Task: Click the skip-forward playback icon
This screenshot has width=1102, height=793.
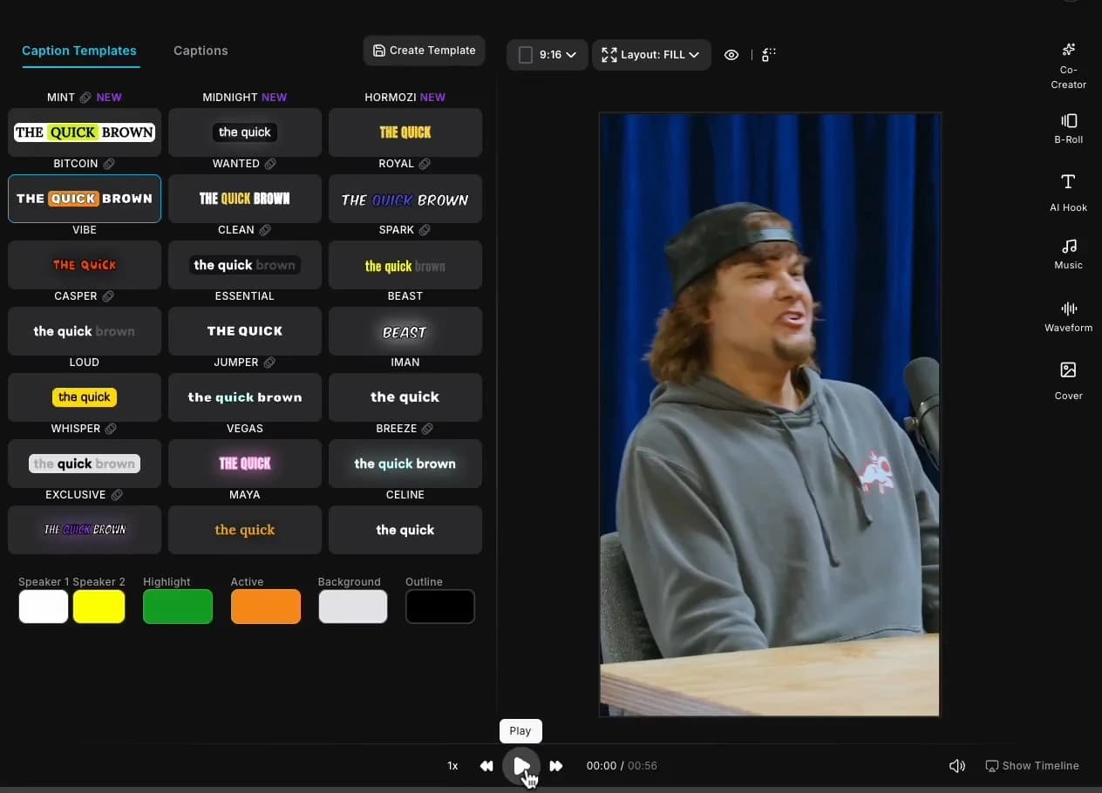Action: (x=556, y=765)
